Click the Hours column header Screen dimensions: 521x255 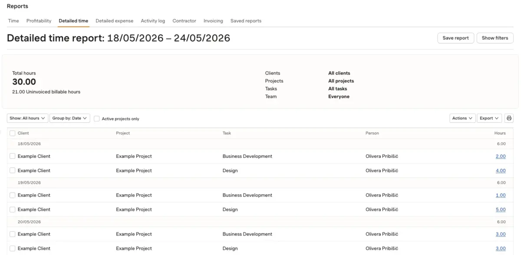[500, 133]
